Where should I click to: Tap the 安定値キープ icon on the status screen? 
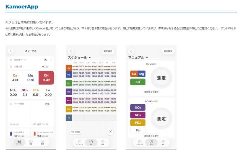11,60
